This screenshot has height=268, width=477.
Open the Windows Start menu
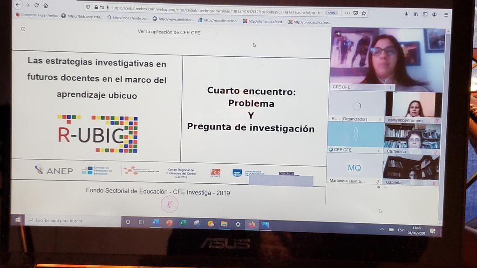(x=18, y=220)
